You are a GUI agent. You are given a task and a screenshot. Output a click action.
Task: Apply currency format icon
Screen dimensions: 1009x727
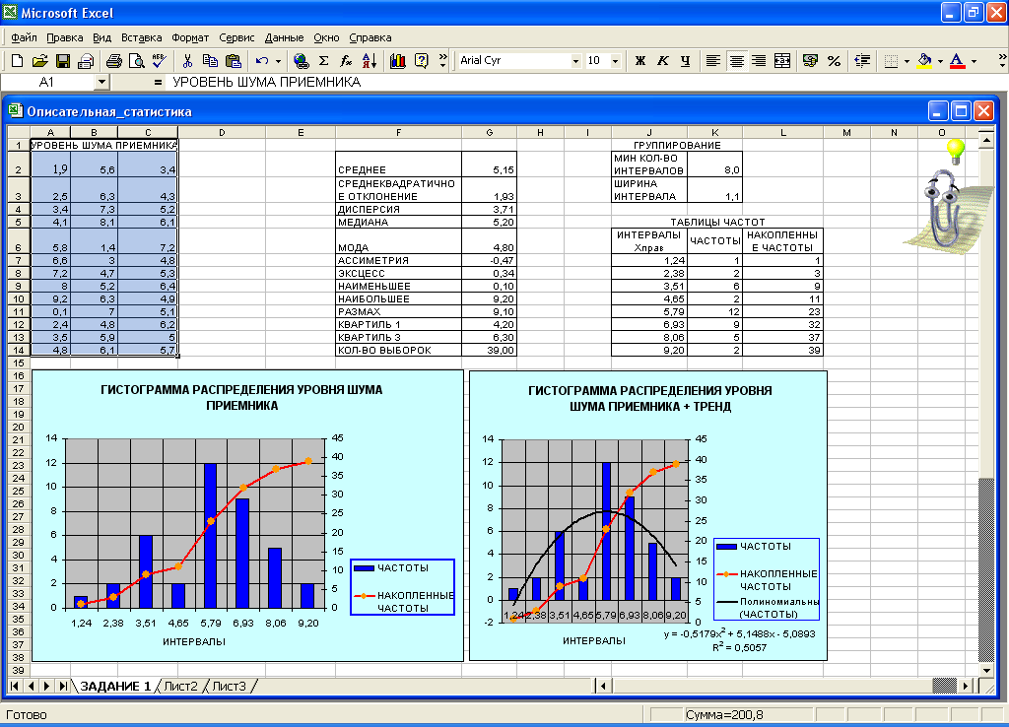click(810, 60)
